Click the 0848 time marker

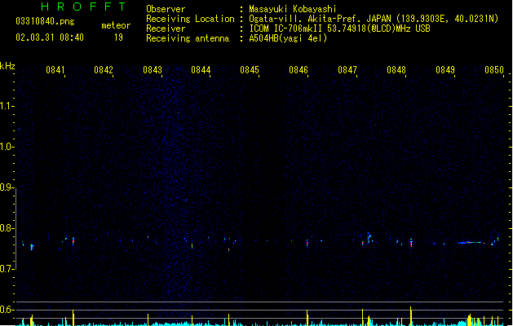[x=396, y=70]
